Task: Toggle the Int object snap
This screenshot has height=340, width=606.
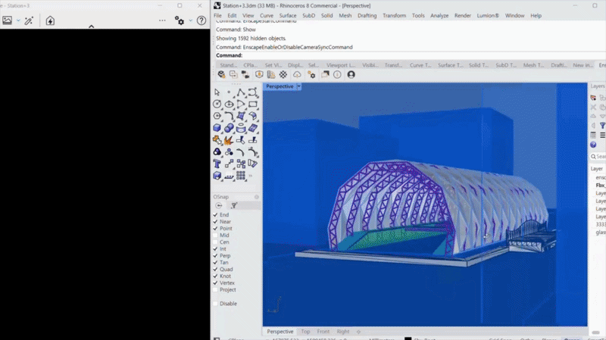Action: tap(215, 249)
